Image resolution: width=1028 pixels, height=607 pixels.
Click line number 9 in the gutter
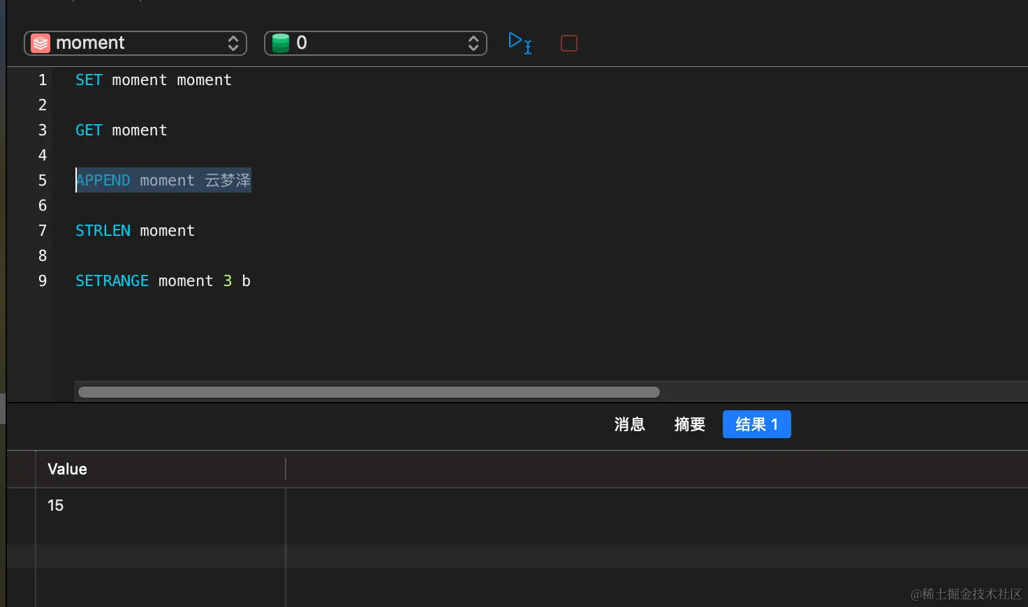pyautogui.click(x=43, y=281)
